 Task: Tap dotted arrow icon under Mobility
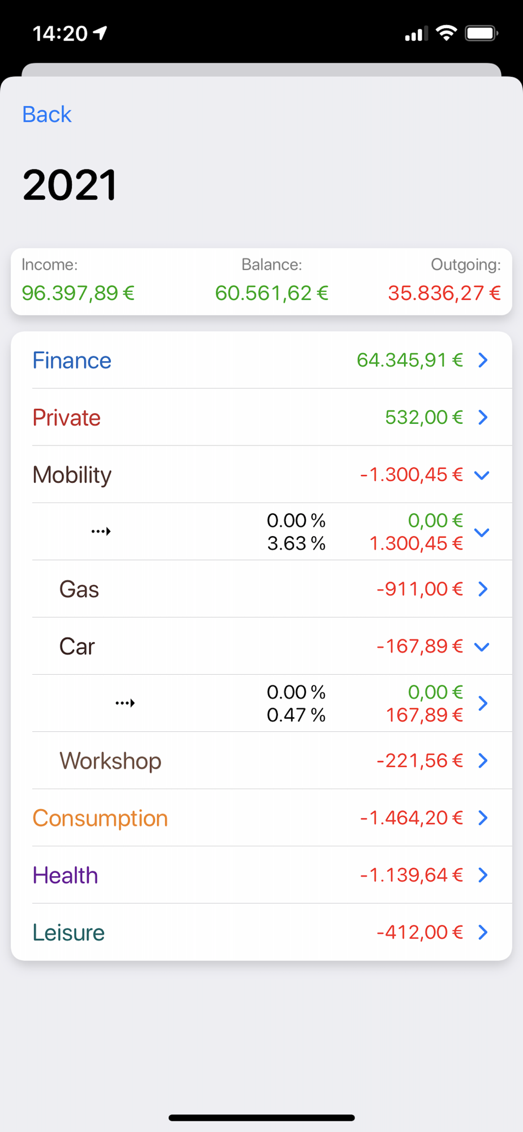(x=101, y=531)
